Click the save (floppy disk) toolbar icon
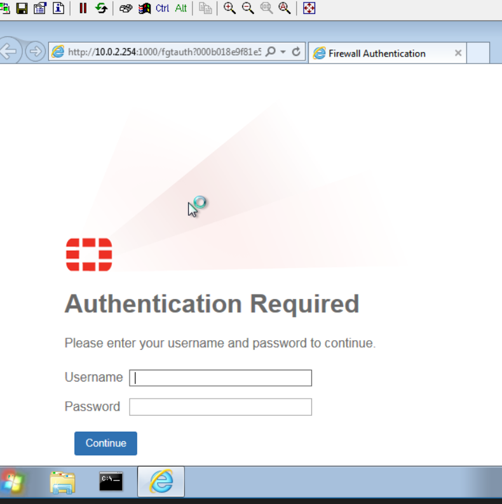The height and width of the screenshot is (504, 502). (x=22, y=8)
